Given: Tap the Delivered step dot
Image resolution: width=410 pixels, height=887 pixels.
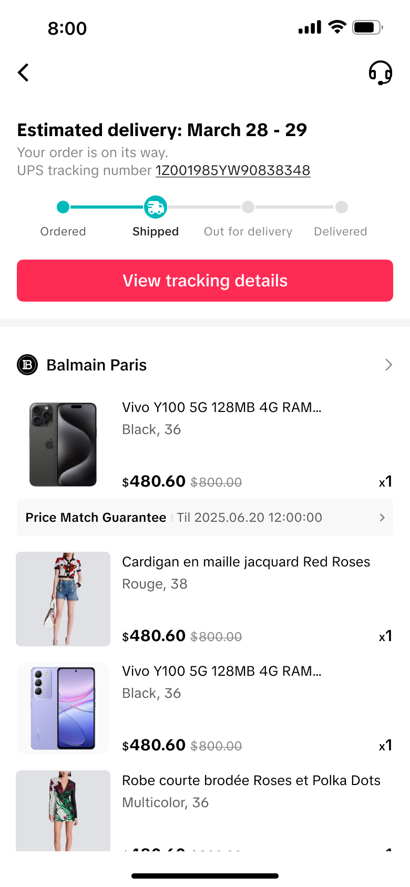Looking at the screenshot, I should coord(341,207).
